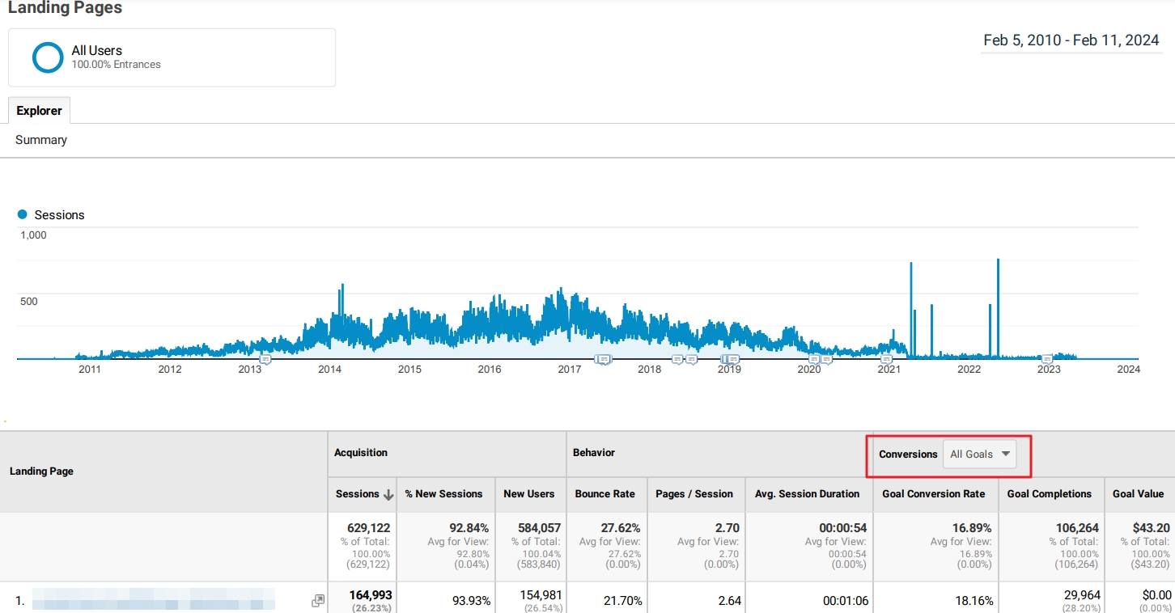Viewport: 1175px width, 613px height.
Task: Sort the table by Bounce Rate
Action: tap(605, 493)
